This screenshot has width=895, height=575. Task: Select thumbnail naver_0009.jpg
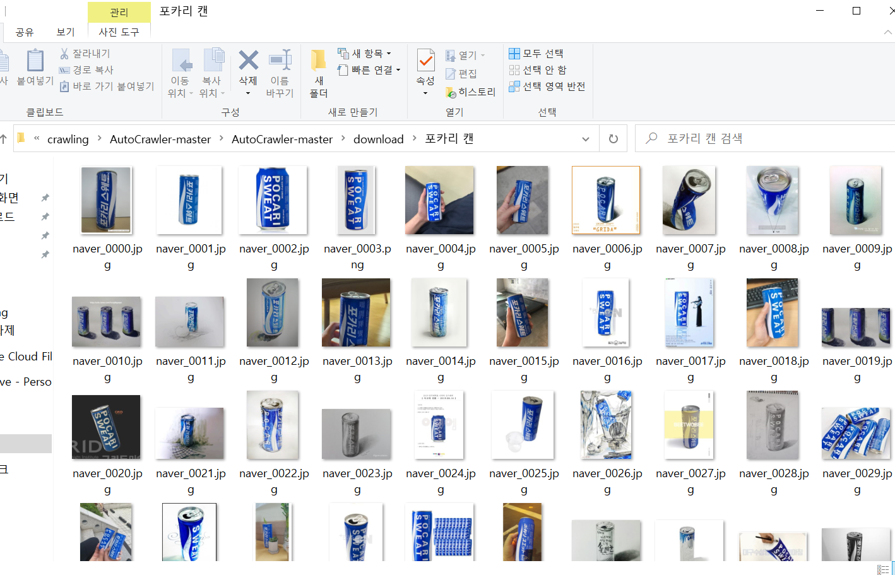(x=856, y=200)
